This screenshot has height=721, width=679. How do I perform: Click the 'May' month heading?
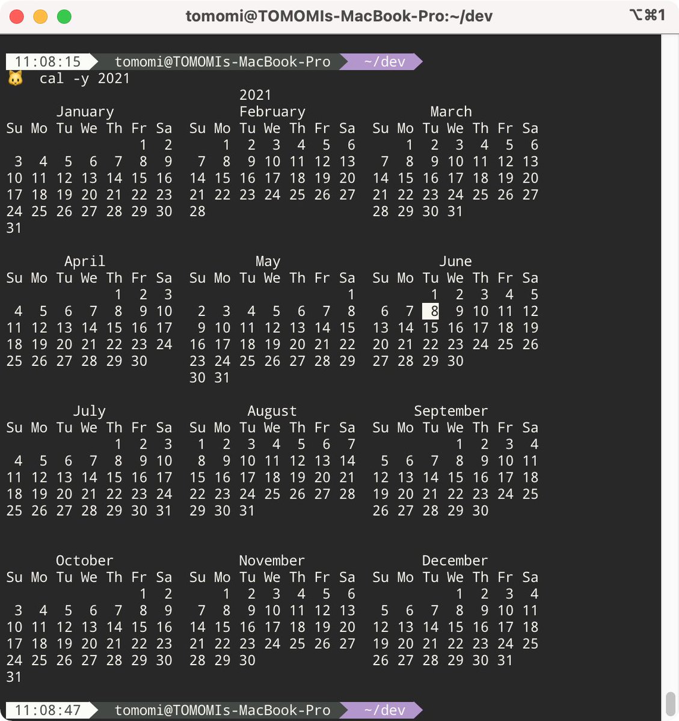point(268,261)
